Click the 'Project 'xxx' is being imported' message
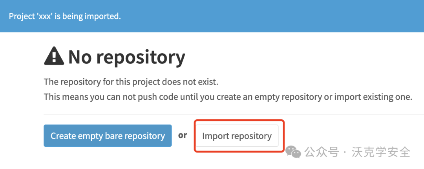The height and width of the screenshot is (169, 424). point(65,16)
